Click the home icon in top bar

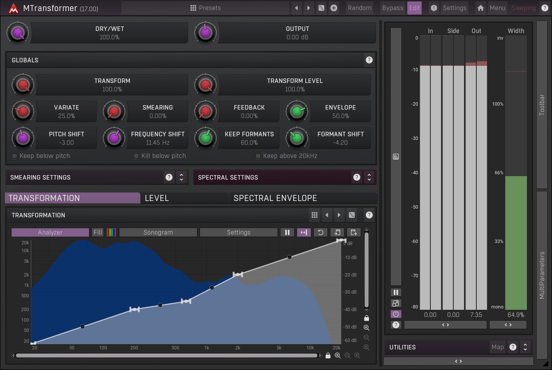[480, 8]
